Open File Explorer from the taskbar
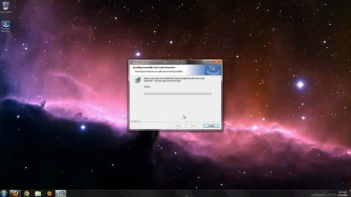 click(x=38, y=193)
